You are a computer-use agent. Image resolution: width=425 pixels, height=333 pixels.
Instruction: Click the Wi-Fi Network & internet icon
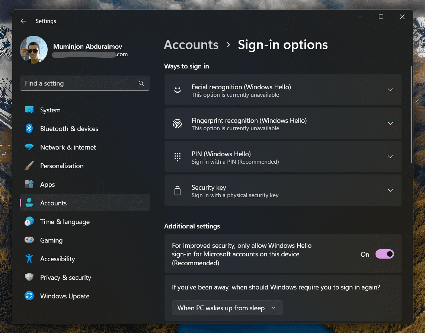(29, 147)
